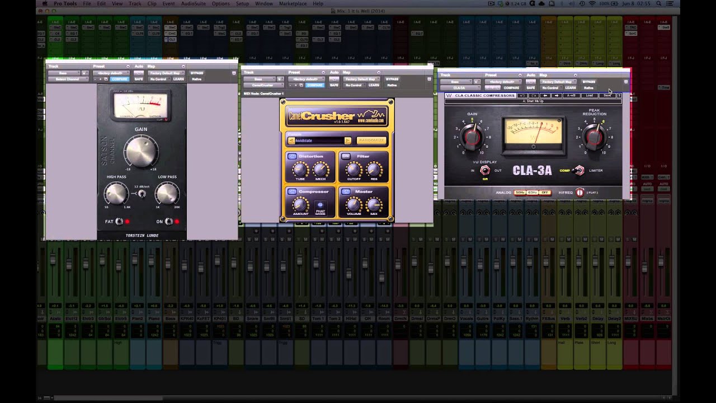The height and width of the screenshot is (403, 716).
Task: Toggle CamelCrusher Master ON button
Action: click(x=346, y=191)
